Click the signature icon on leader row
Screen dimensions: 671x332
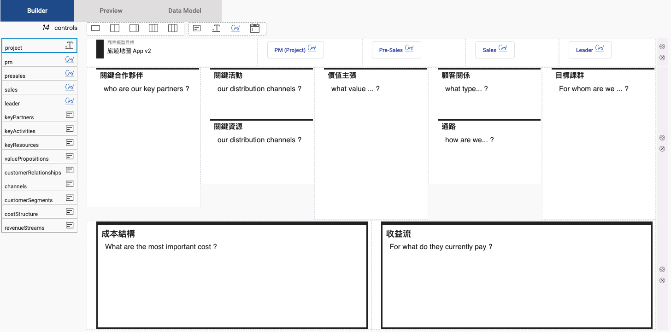tap(70, 101)
